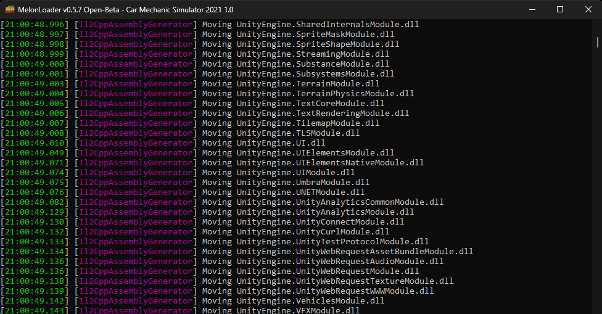602x314 pixels.
Task: Click the timestamp '21:00:49.129'
Action: 35,212
